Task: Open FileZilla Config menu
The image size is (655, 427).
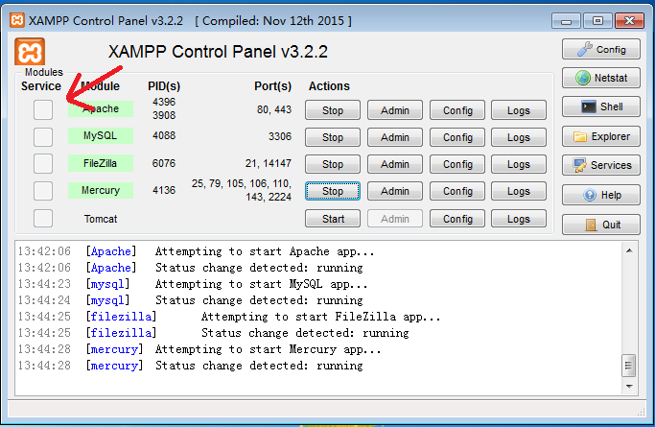Action: (457, 164)
